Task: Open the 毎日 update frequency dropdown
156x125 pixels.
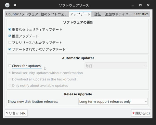Action: 116,66
